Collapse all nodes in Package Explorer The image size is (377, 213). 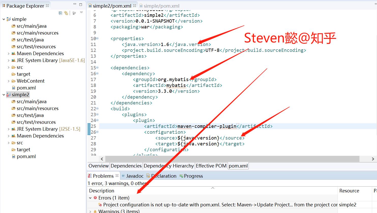[x=61, y=13]
